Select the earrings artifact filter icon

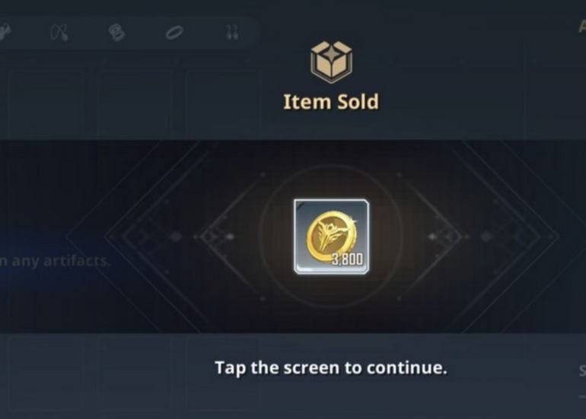(232, 33)
